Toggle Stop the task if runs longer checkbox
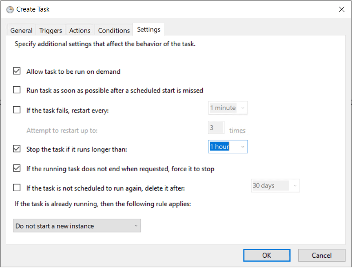Viewport: 352px width, 268px height. pos(17,149)
